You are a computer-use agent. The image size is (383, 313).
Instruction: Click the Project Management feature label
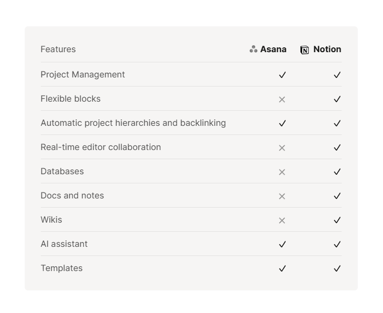(83, 75)
